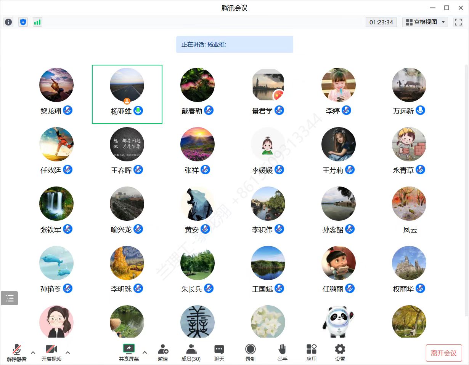Open the meeting info icon

8,22
